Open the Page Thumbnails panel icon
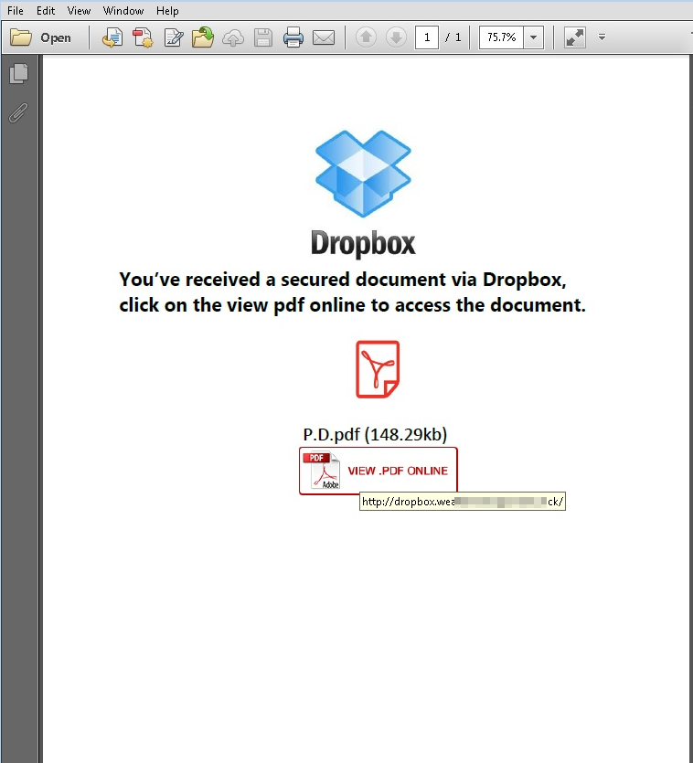The width and height of the screenshot is (693, 763). [19, 74]
